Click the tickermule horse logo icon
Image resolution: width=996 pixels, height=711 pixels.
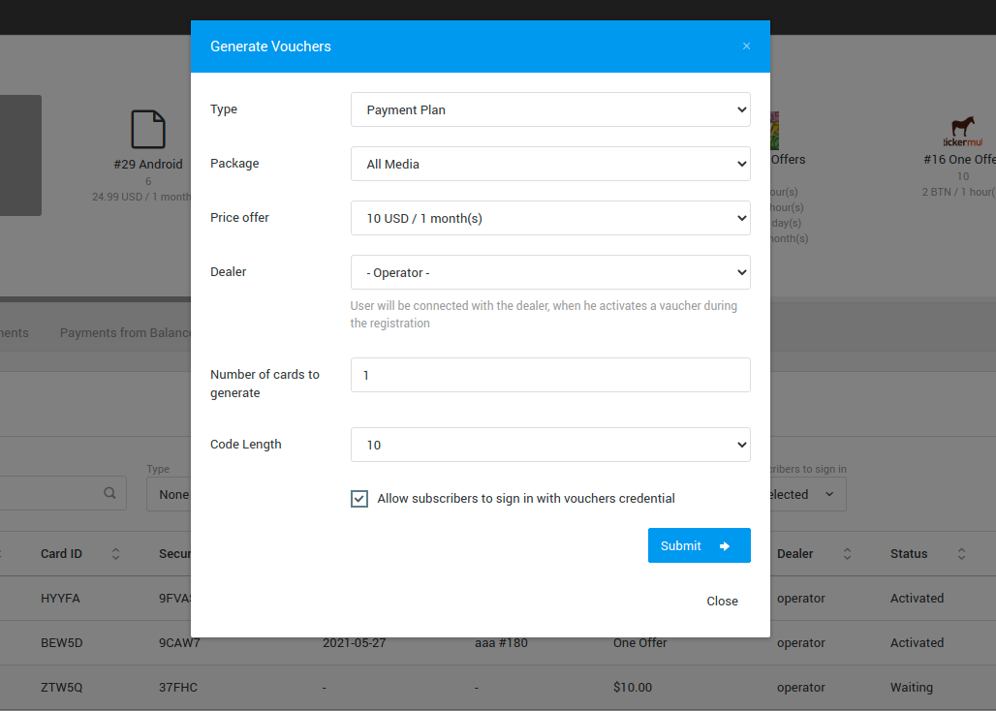[x=962, y=128]
